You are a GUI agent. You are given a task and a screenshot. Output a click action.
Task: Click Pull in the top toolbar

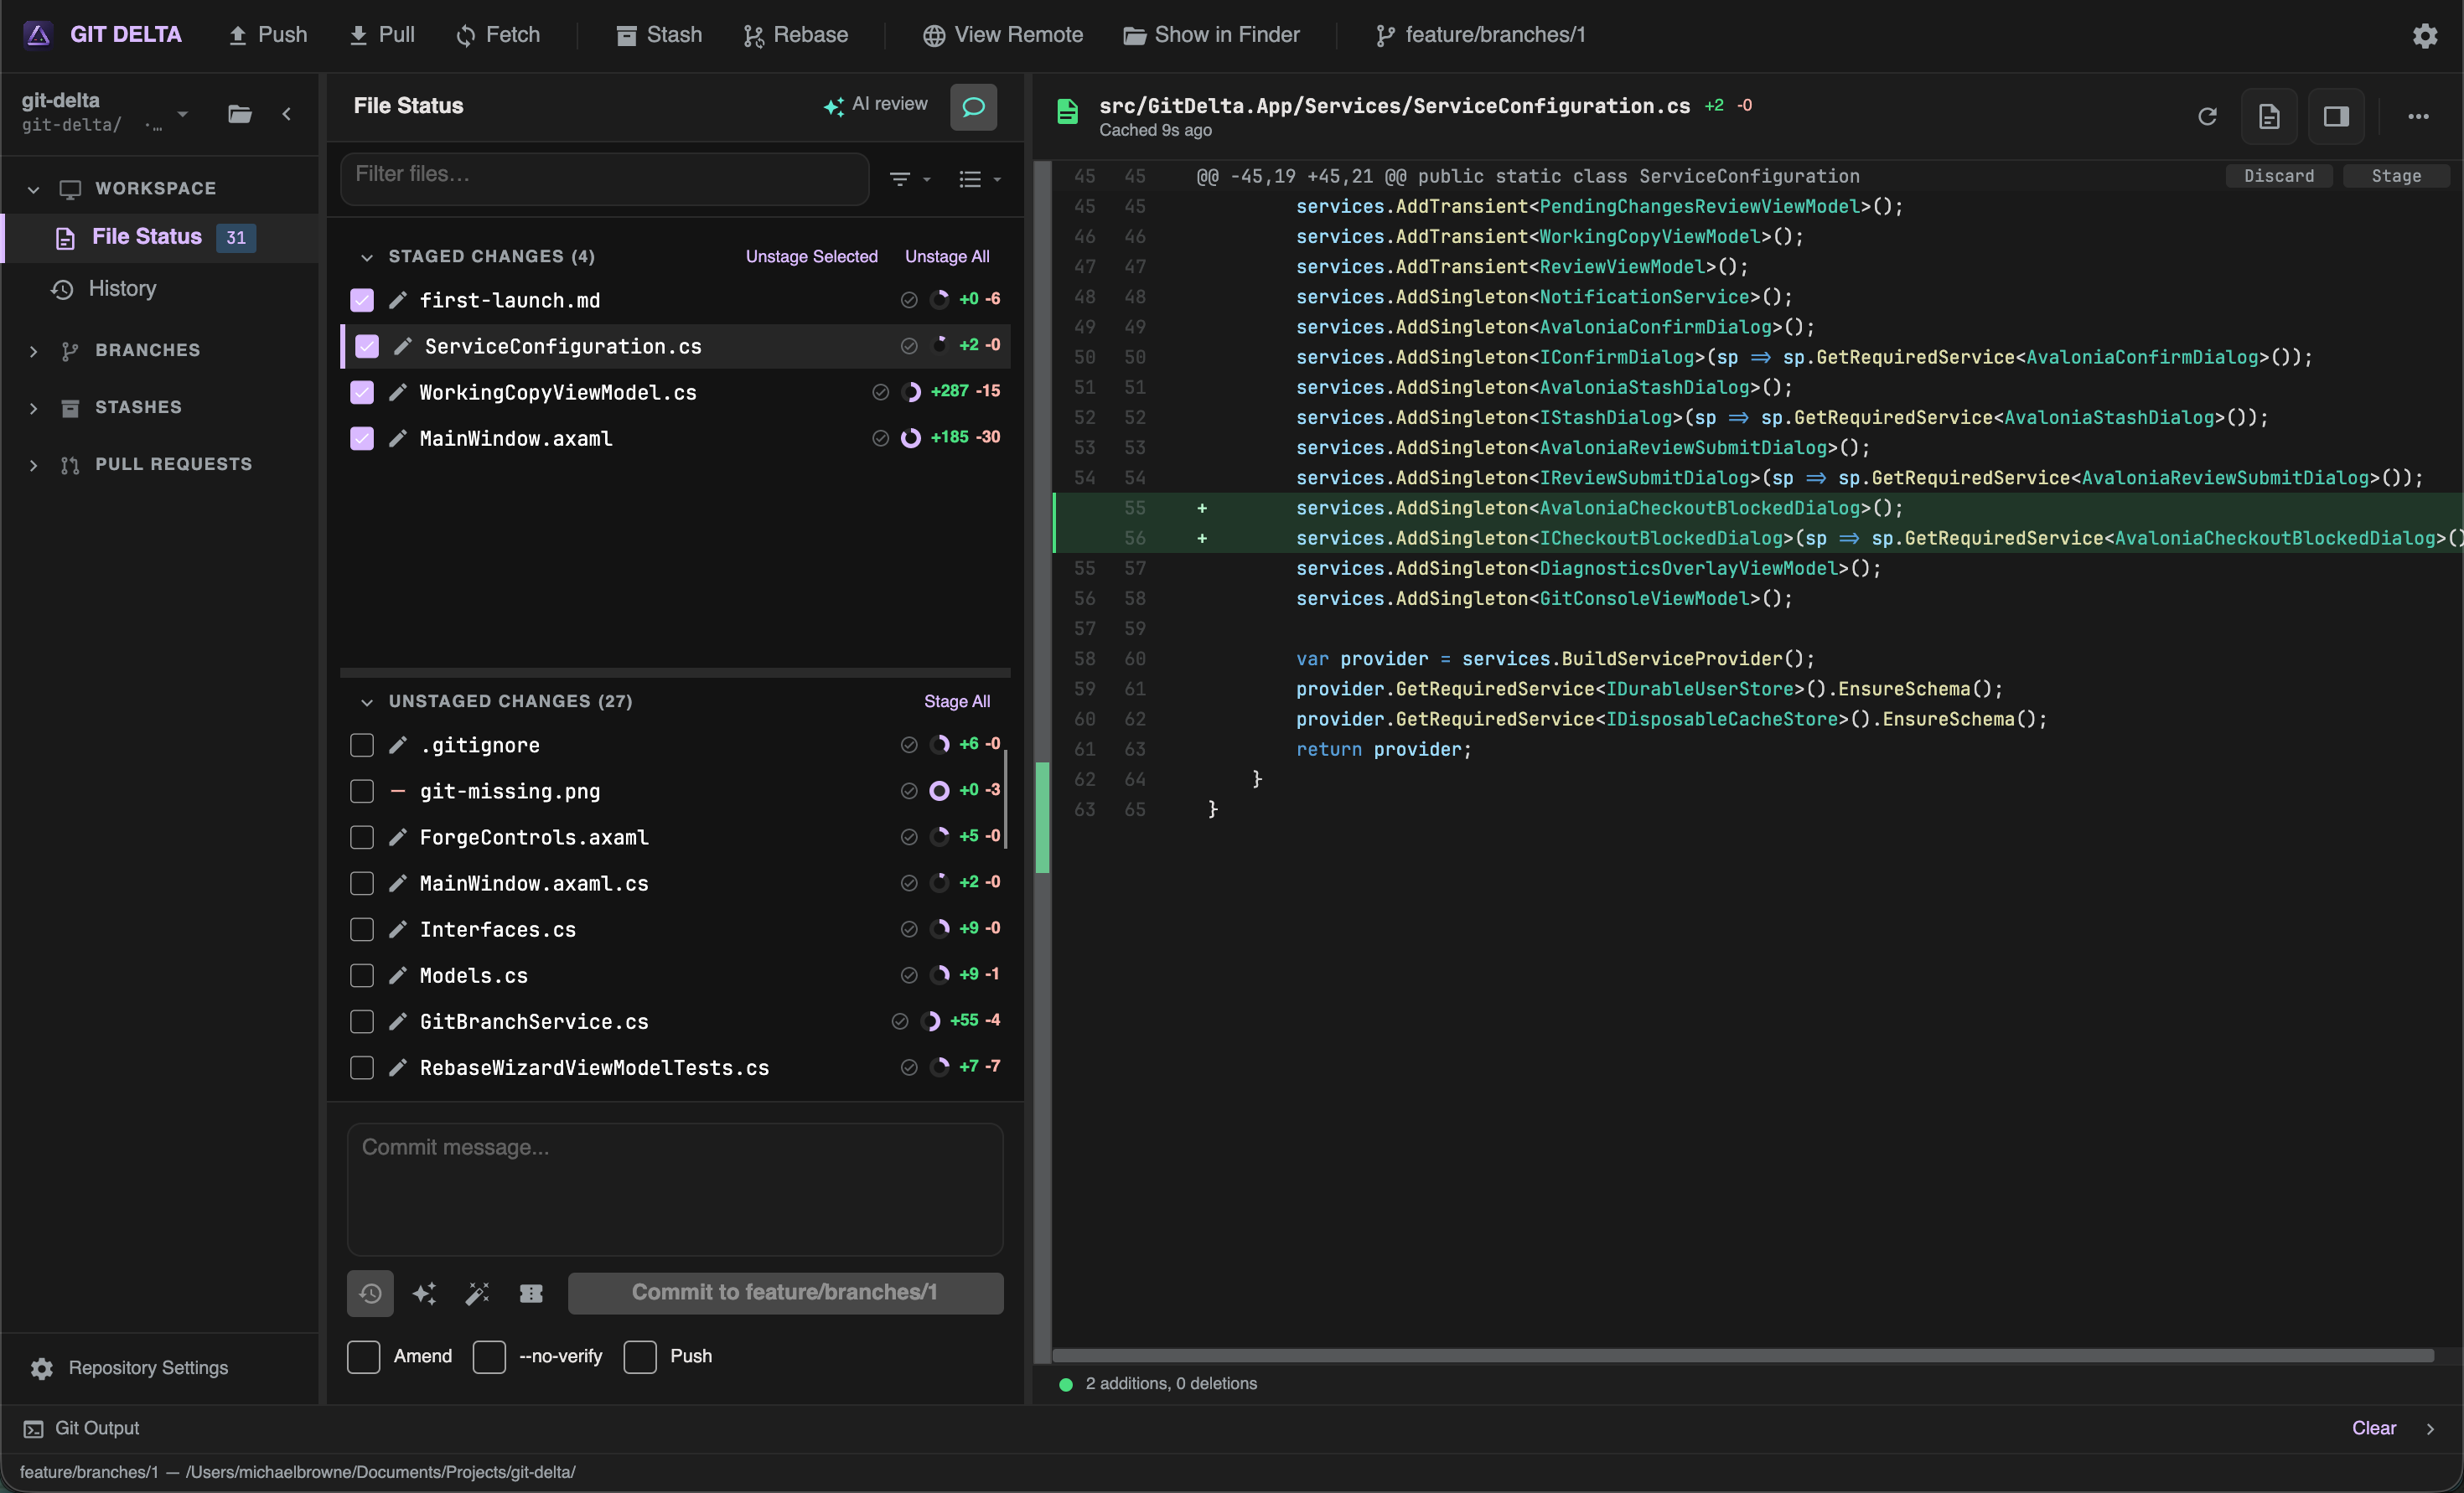382,35
